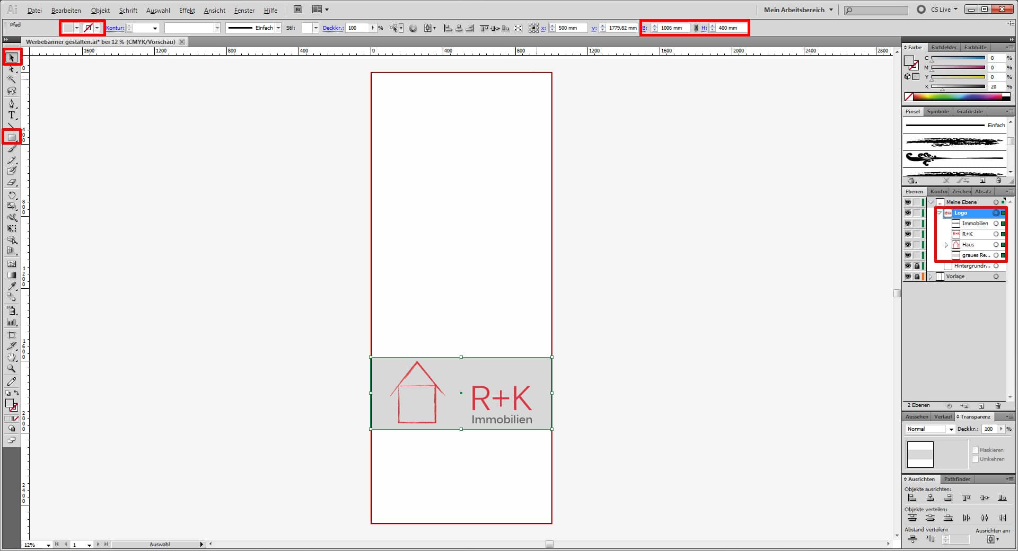Select the Pen tool
The width and height of the screenshot is (1018, 551).
(x=12, y=103)
